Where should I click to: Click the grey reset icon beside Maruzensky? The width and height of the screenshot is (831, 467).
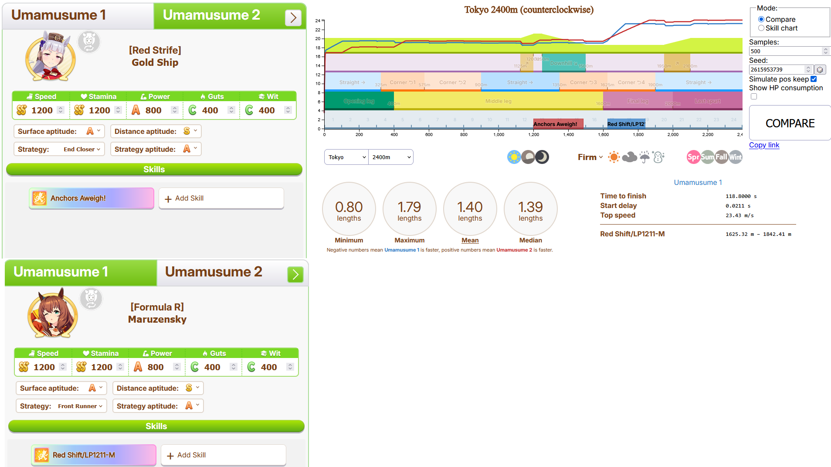pos(91,299)
